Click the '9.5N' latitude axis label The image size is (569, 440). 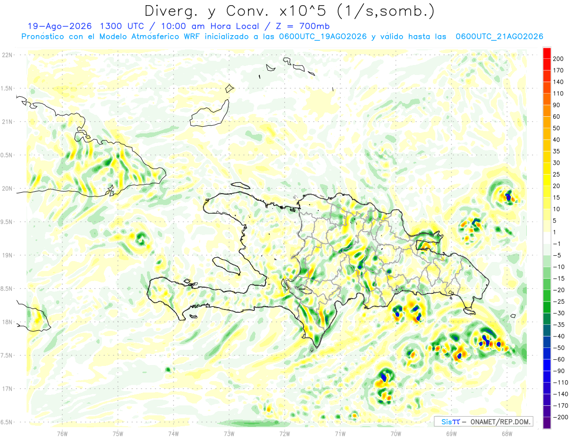tap(7, 222)
